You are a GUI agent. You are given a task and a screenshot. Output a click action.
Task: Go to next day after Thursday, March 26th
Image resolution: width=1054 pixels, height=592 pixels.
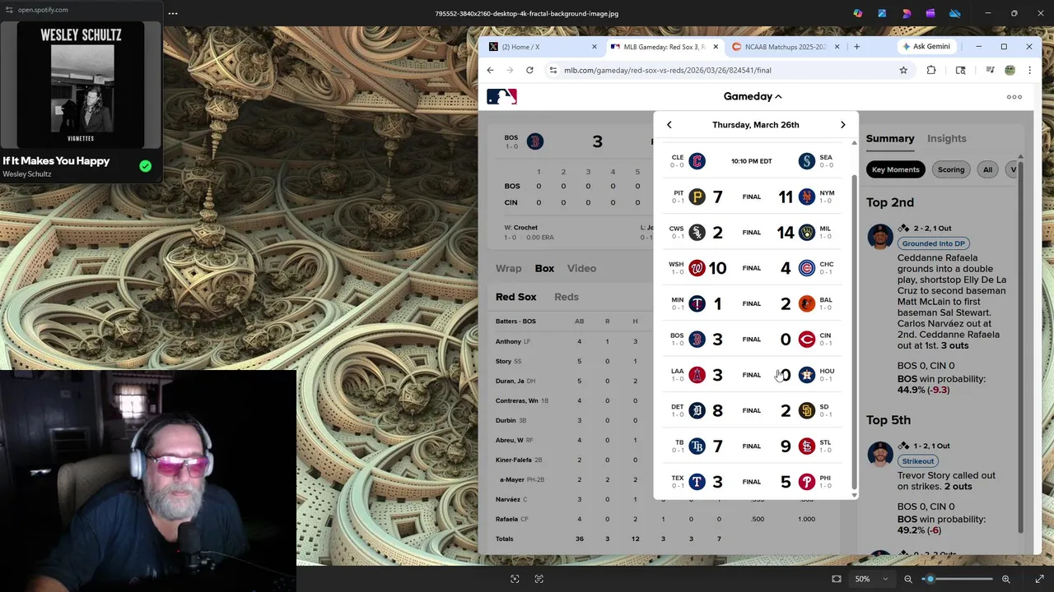coord(842,125)
